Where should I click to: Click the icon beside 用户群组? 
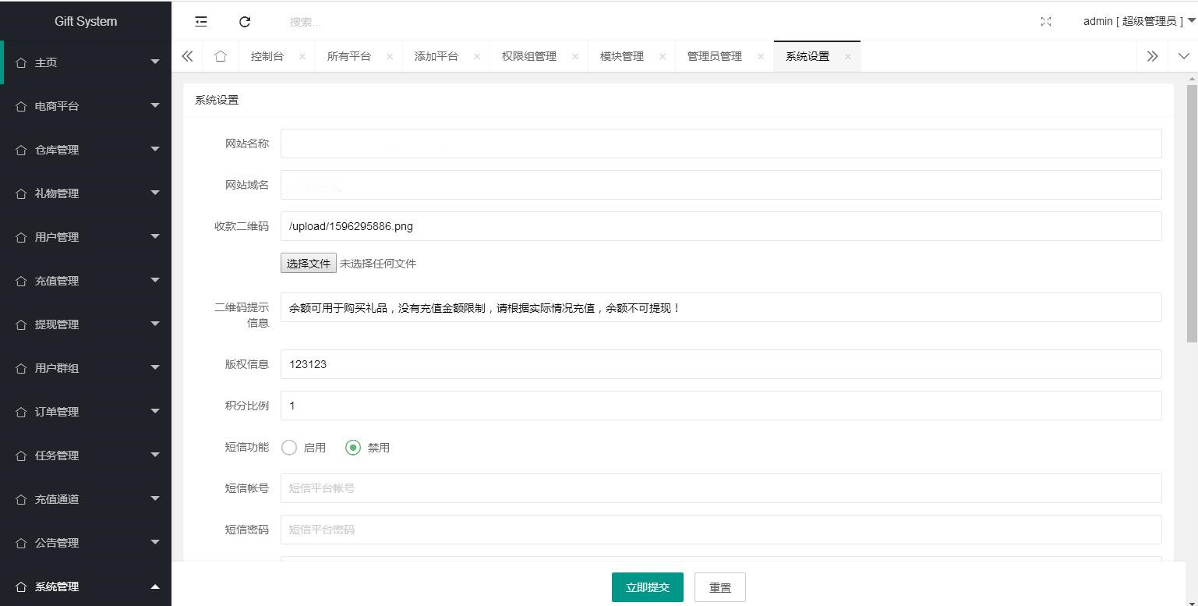(21, 368)
